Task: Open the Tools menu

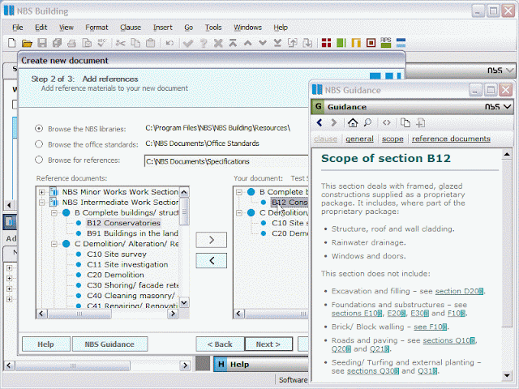Action: coord(213,28)
